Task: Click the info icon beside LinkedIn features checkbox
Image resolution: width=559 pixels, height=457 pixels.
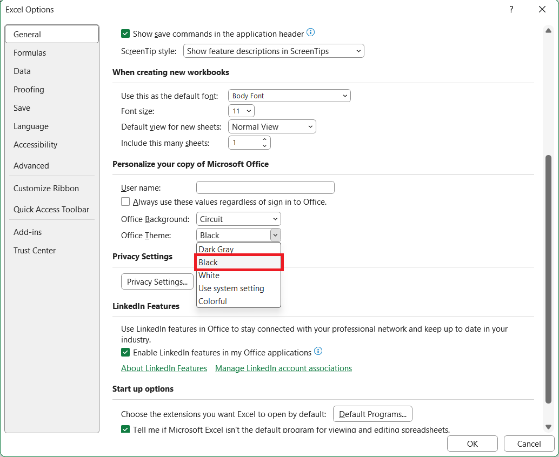Action: click(x=318, y=351)
